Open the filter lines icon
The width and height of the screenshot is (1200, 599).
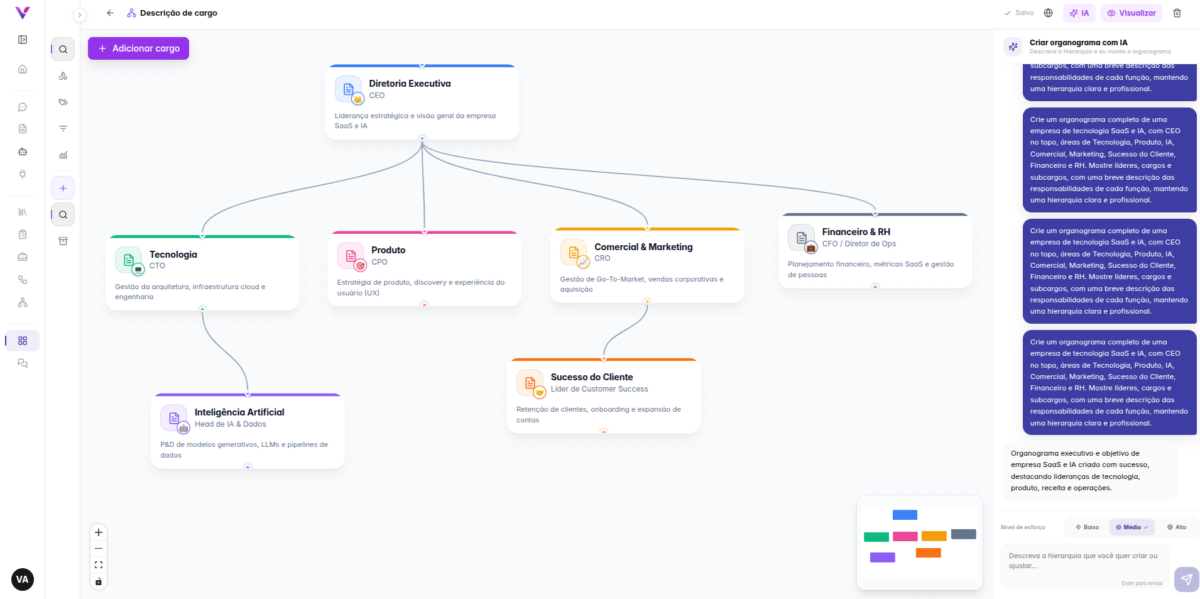63,128
